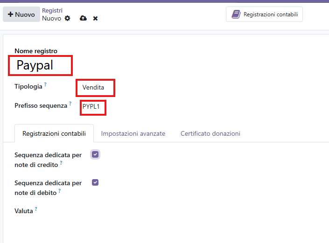Discard changes with the X icon

pyautogui.click(x=95, y=19)
